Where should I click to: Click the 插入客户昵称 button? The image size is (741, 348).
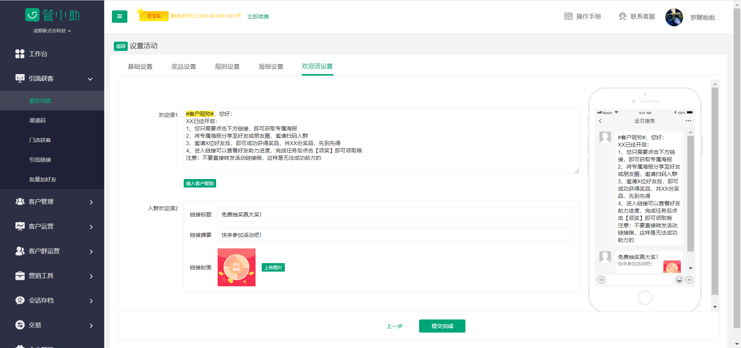(200, 184)
